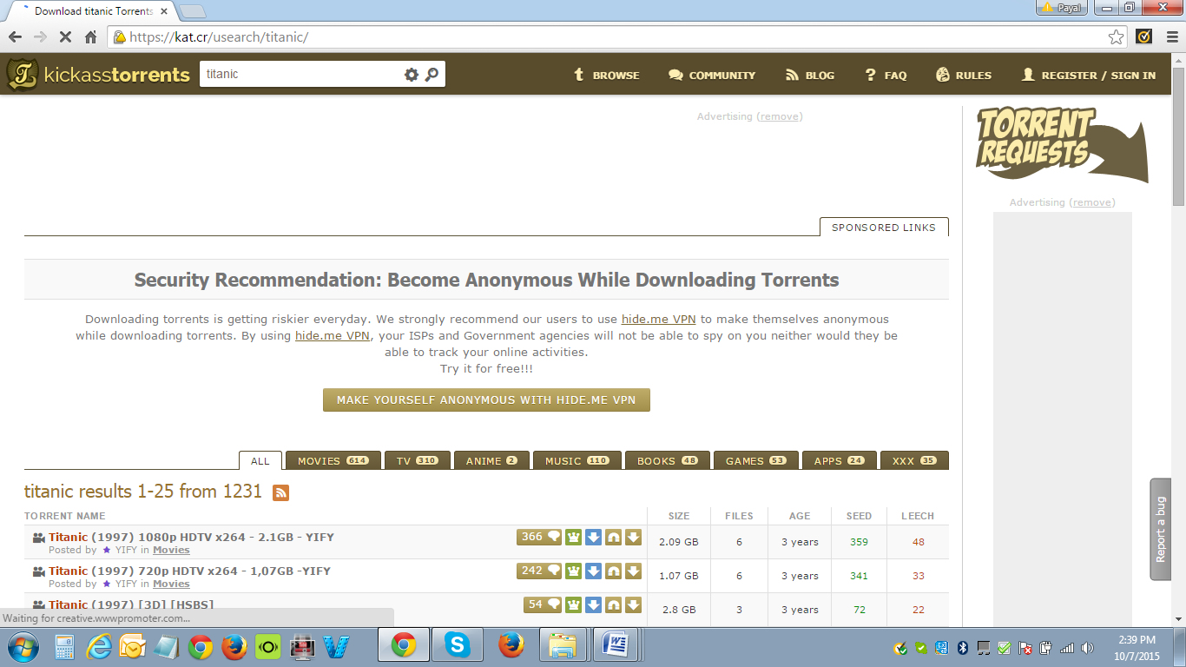Viewport: 1186px width, 667px height.
Task: Open comments for Titanic 1080p YIFY torrent
Action: (539, 537)
